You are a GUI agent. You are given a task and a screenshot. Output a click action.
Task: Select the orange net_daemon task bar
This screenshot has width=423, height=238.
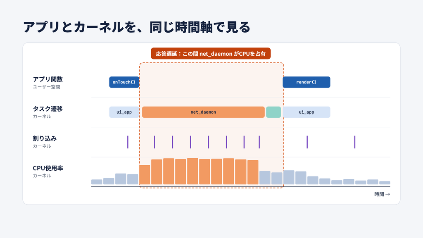tap(203, 112)
